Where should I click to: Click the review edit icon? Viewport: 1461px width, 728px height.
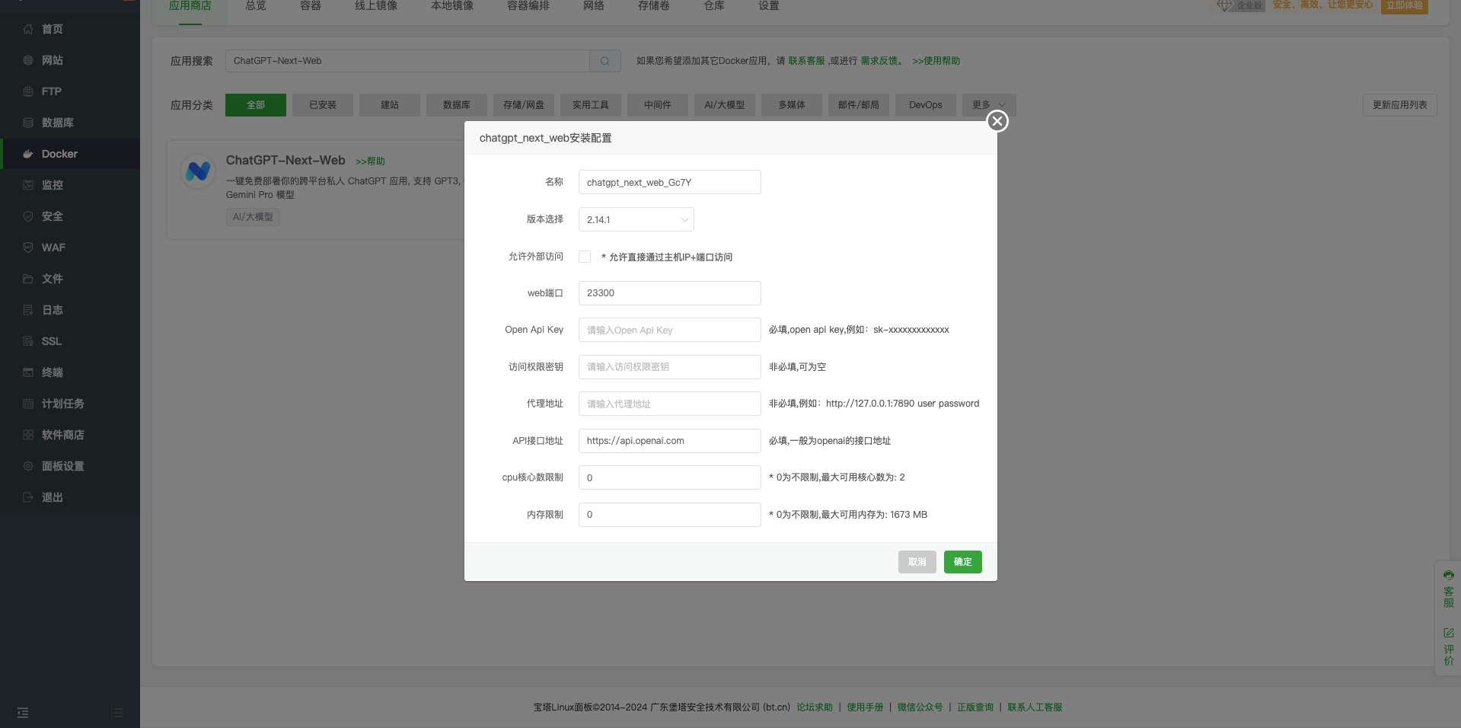point(1448,633)
